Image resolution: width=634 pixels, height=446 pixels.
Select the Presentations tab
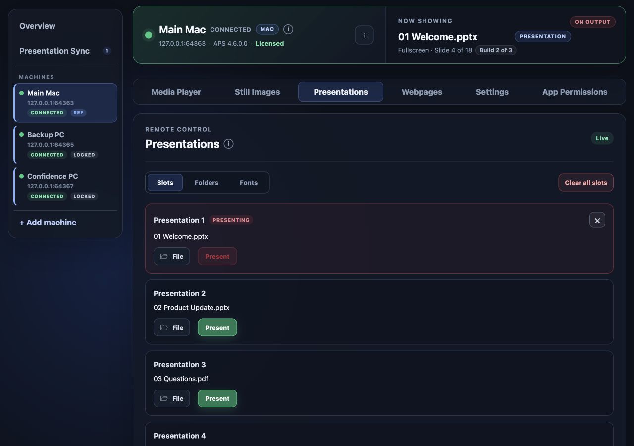341,92
